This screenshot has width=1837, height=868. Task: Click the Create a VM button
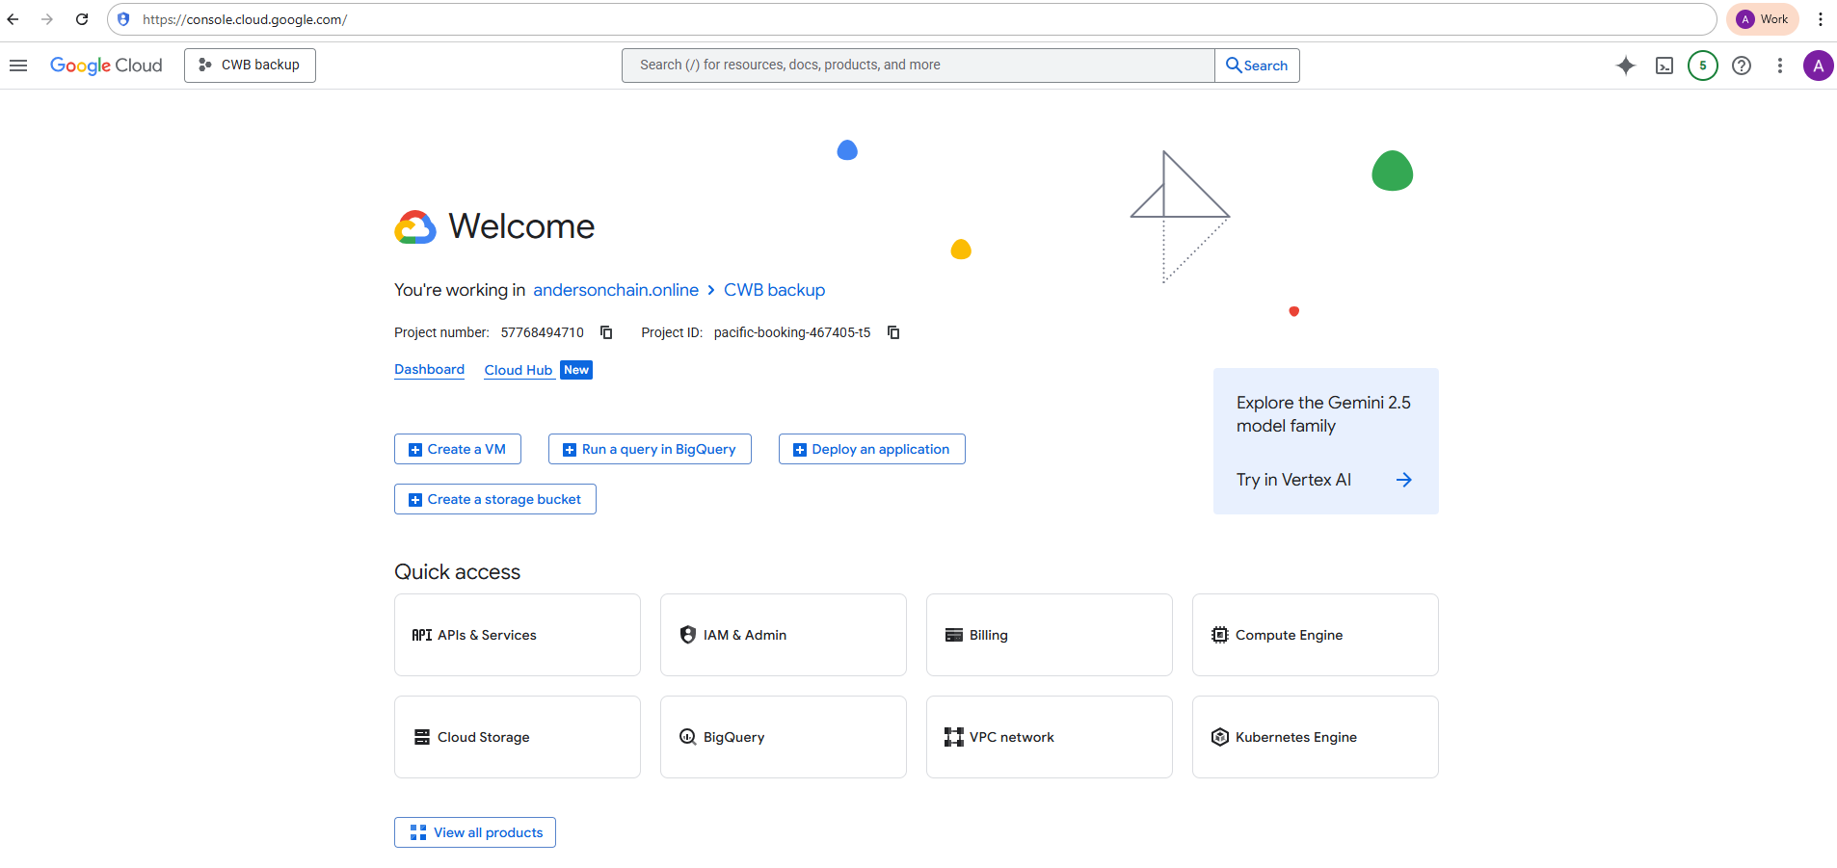click(x=458, y=449)
